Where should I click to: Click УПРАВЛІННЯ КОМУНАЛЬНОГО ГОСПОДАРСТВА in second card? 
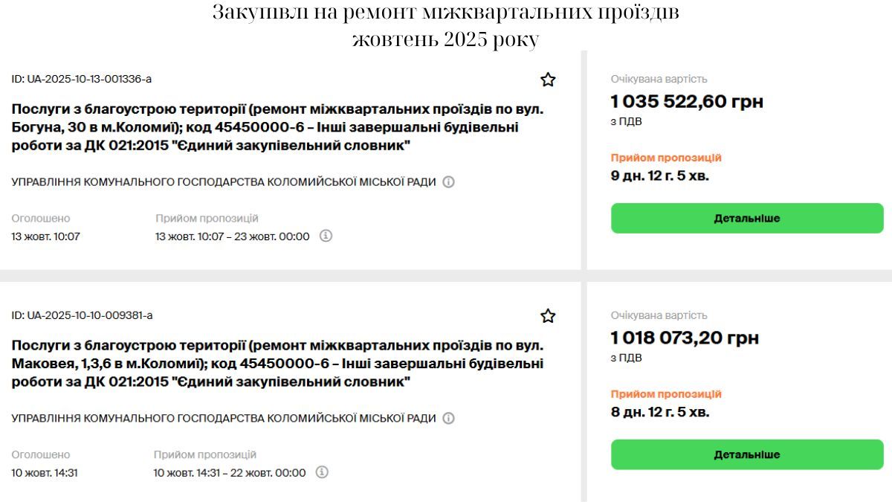(x=219, y=416)
